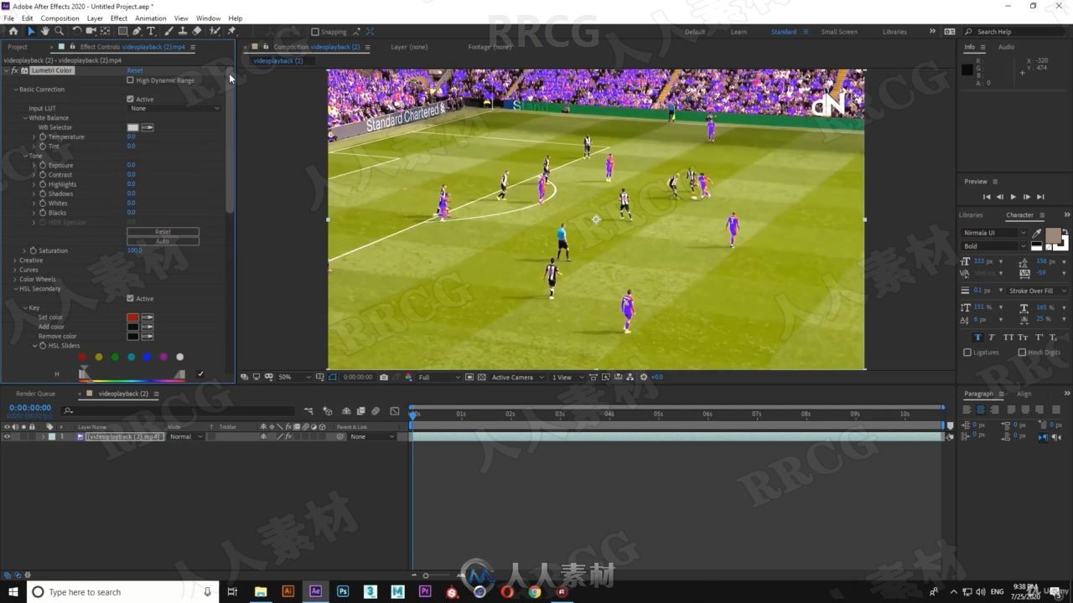Viewport: 1073px width, 603px height.
Task: Uncheck Active under Basic Correction
Action: (130, 99)
